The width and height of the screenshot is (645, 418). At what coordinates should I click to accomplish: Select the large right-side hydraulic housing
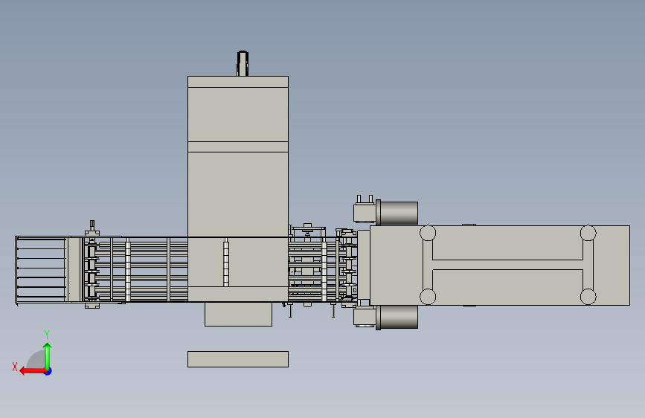tap(499, 266)
